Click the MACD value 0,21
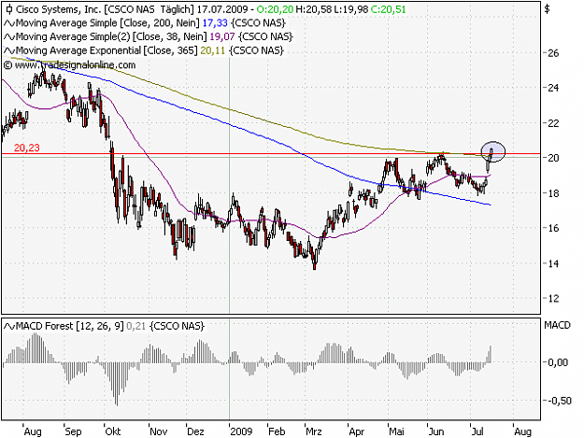 click(x=135, y=326)
